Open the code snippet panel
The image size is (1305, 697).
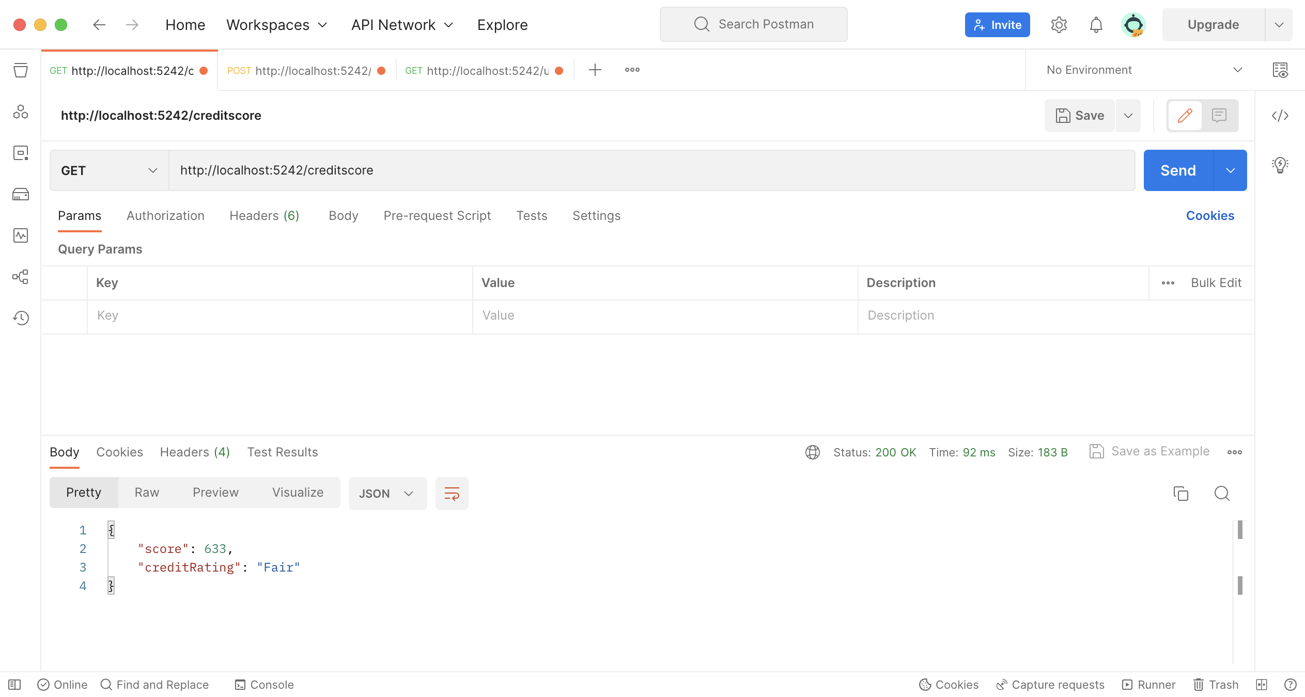(1280, 116)
